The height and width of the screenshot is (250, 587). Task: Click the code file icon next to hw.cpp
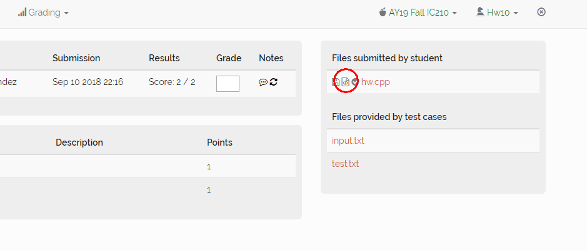(346, 82)
